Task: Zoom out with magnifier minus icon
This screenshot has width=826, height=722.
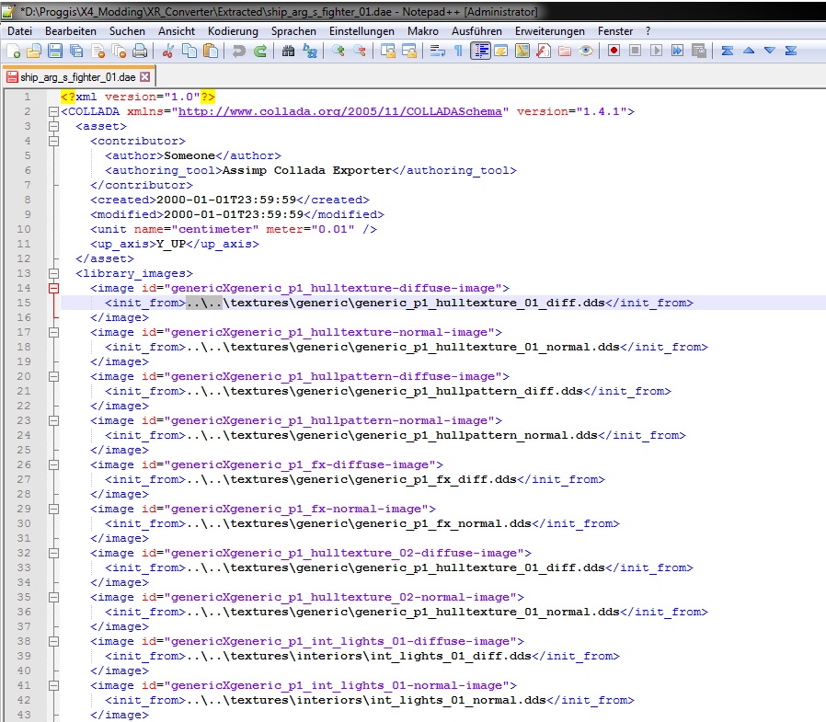Action: point(360,52)
